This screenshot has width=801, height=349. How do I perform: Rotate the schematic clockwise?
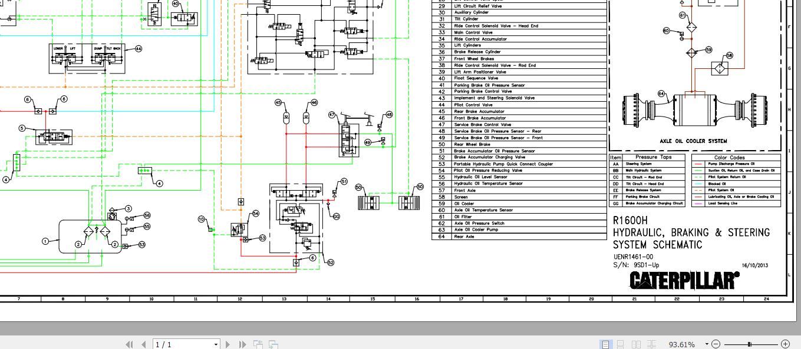(273, 344)
